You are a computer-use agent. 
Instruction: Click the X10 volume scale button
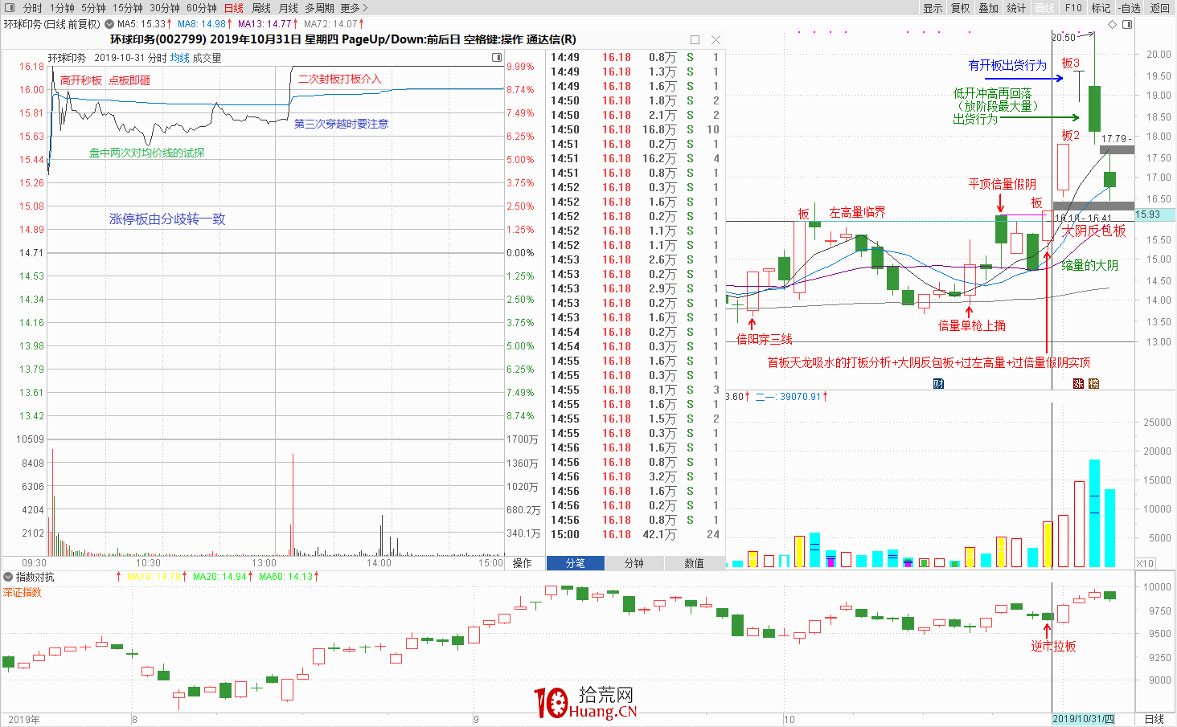tap(1145, 563)
